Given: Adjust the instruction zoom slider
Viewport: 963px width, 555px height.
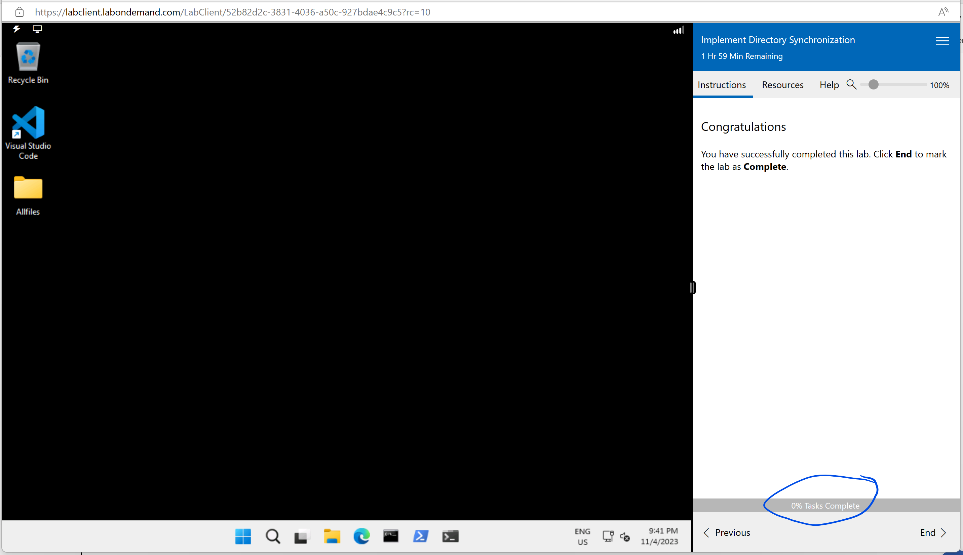Looking at the screenshot, I should (874, 85).
